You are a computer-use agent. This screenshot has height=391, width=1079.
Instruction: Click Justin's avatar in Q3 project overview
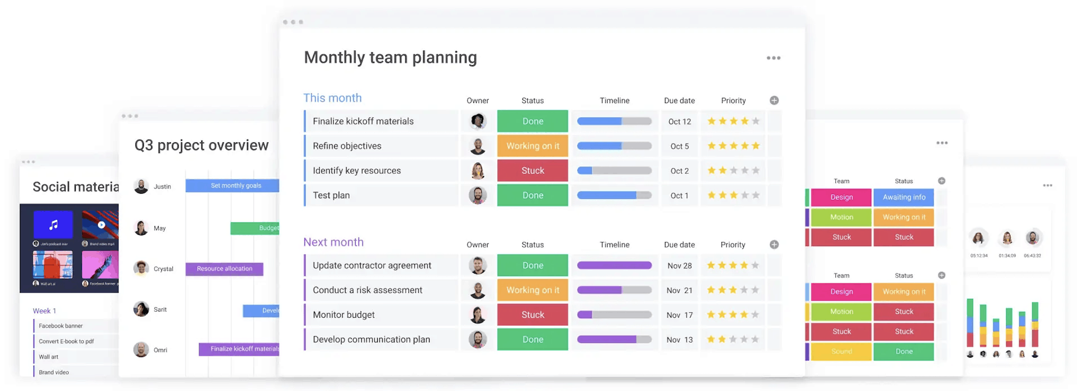click(141, 187)
